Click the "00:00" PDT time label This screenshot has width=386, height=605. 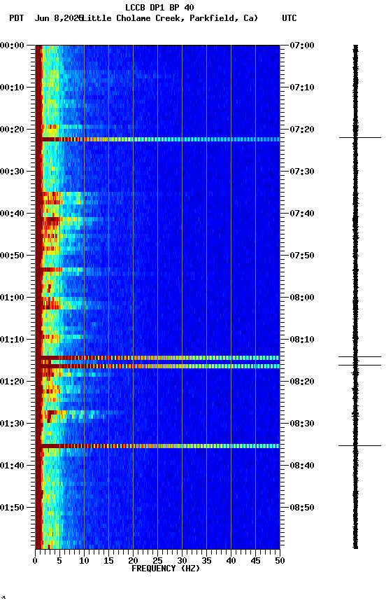pos(12,46)
